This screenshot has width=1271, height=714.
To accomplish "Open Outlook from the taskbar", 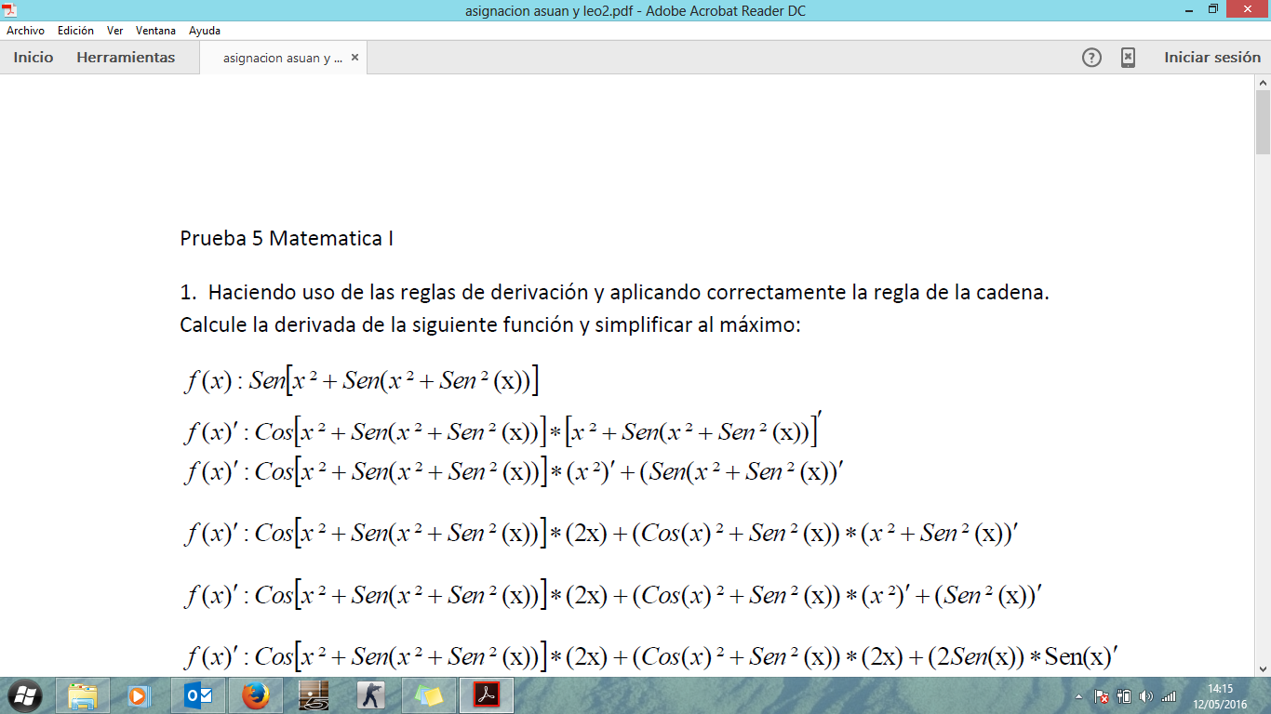I will point(197,695).
